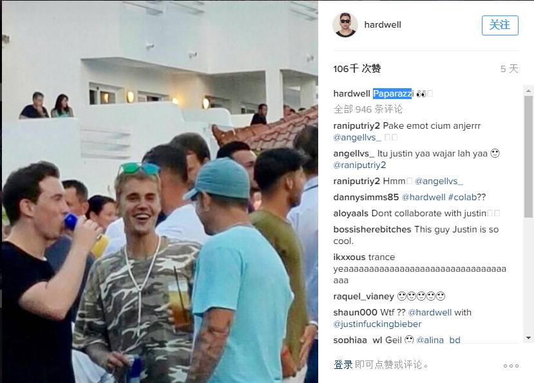Open the @raniputriy2 mention link
Screen dimensions: 534x383
(x=359, y=165)
